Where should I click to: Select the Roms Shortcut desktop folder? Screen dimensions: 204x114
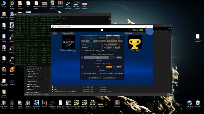click(x=20, y=5)
